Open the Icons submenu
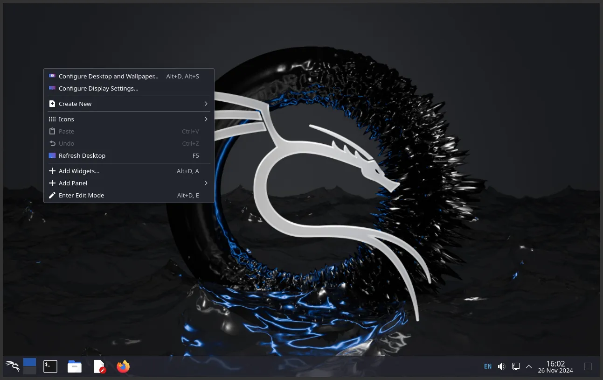Viewport: 603px width, 380px height. (129, 119)
